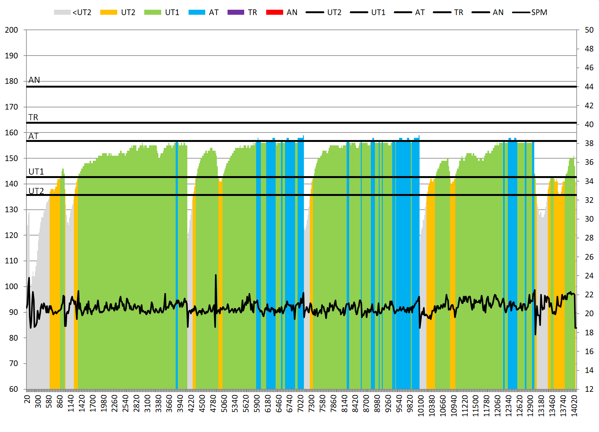Image resolution: width=599 pixels, height=432 pixels.
Task: Select the TR threshold label inside plot
Action: click(33, 117)
